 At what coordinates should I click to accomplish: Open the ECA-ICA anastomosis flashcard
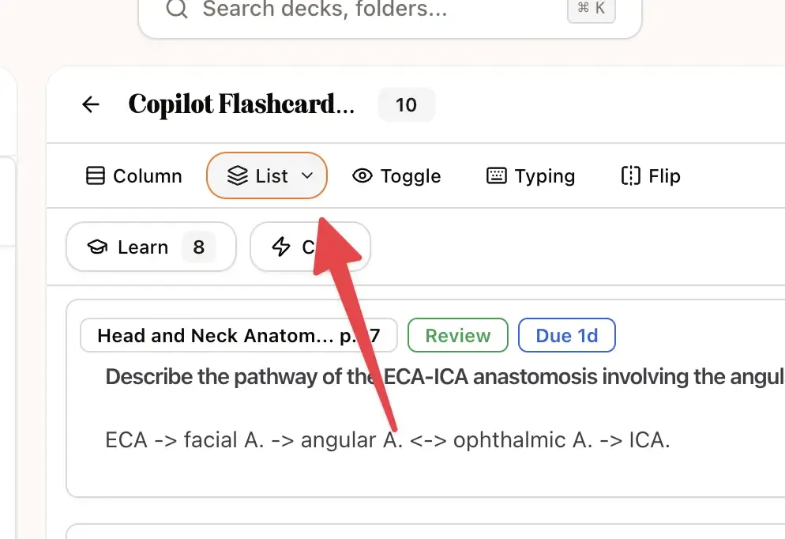tap(426, 399)
